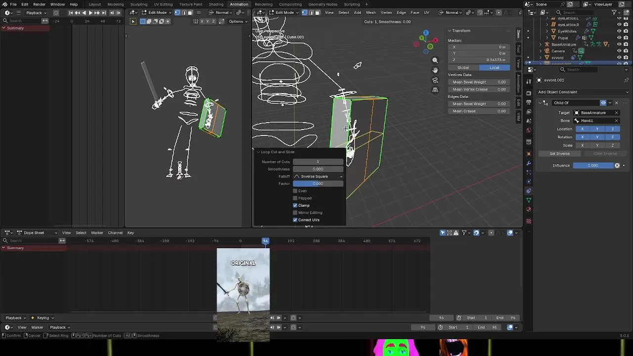Open the Material properties tab icon
The height and width of the screenshot is (356, 633).
coord(529,209)
